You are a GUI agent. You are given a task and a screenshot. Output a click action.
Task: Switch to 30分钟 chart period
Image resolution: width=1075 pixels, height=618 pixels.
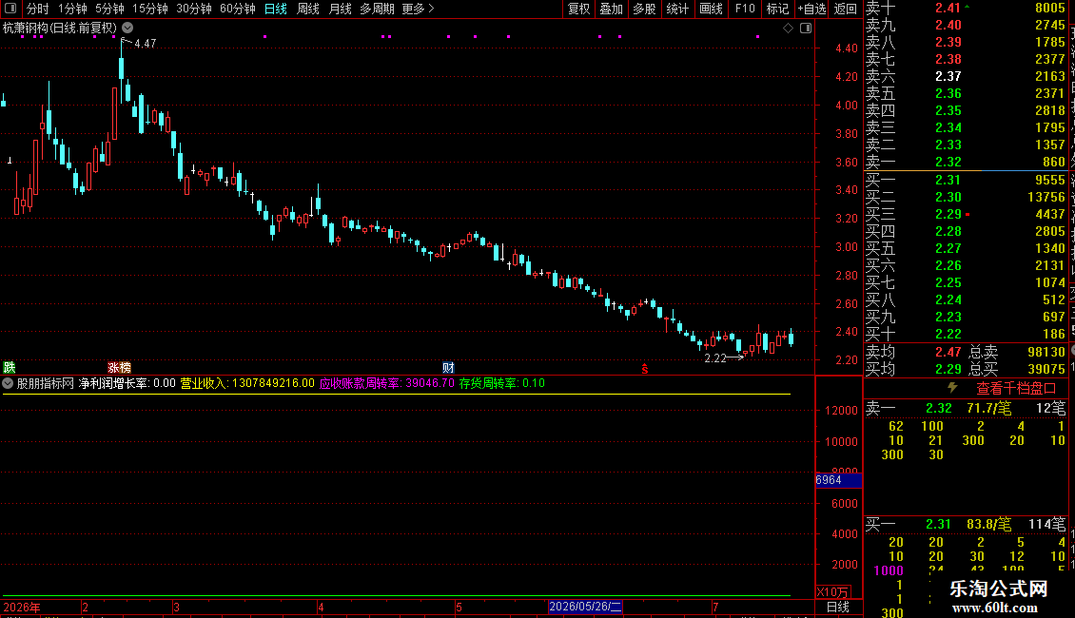[194, 9]
